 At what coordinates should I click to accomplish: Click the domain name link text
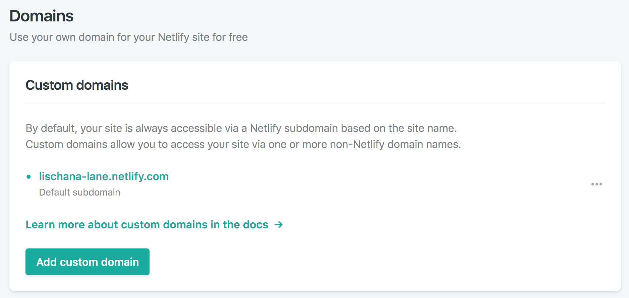[104, 176]
